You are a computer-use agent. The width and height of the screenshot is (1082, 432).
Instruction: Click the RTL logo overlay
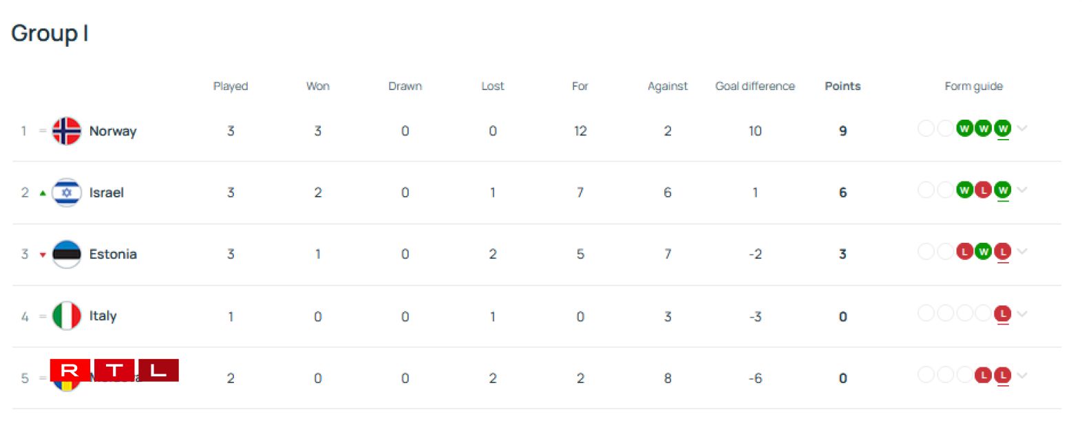pos(114,370)
